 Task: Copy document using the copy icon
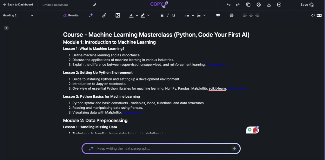tap(248, 5)
